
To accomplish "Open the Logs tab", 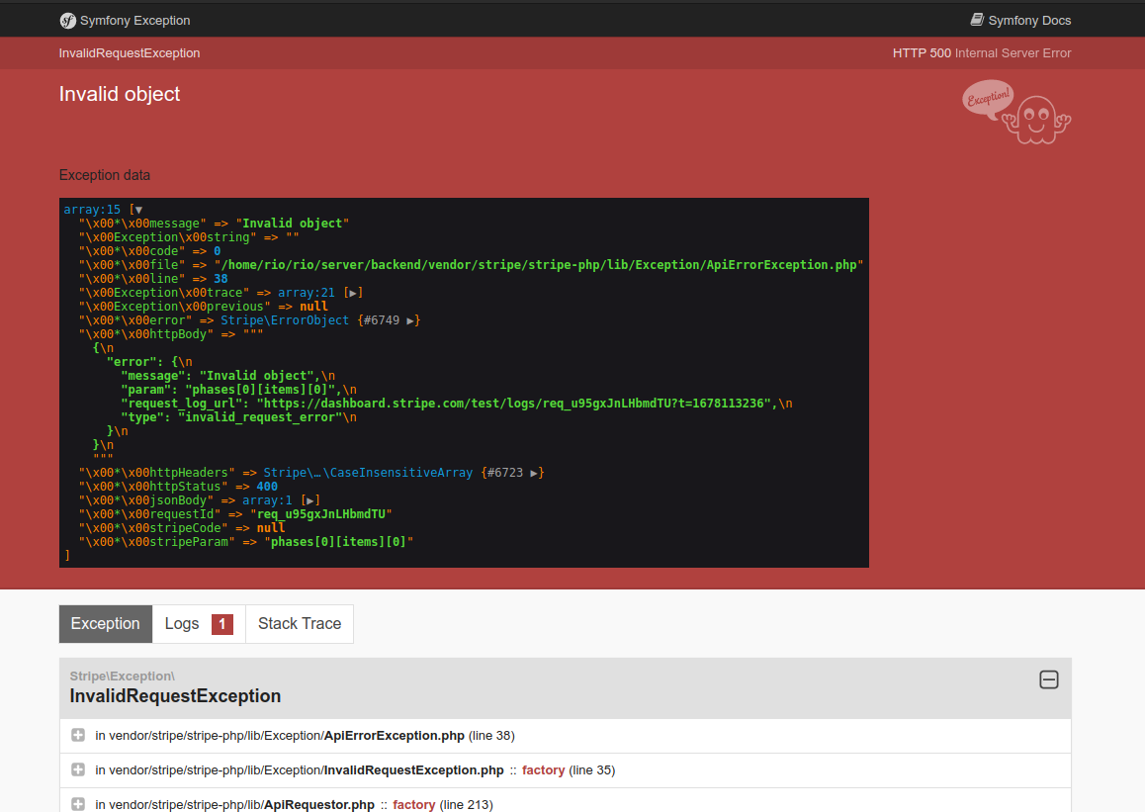I will 199,624.
